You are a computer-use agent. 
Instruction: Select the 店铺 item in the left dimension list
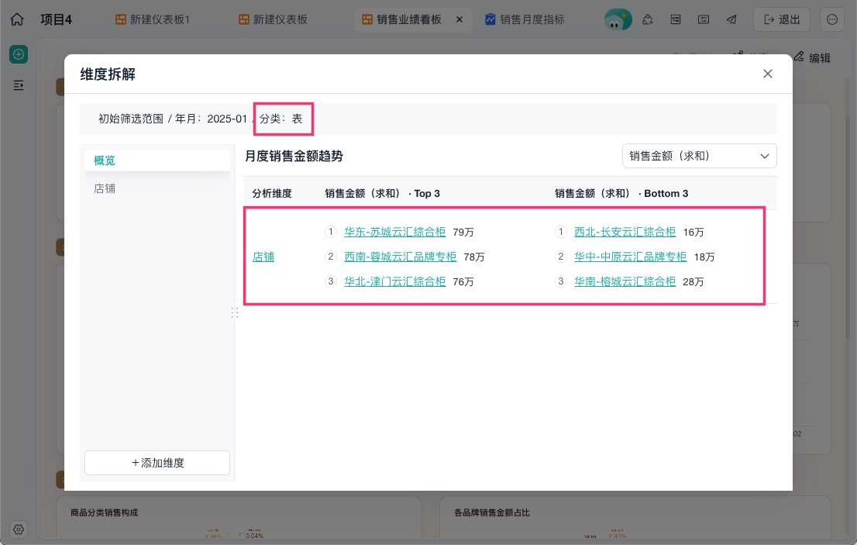tap(157, 188)
